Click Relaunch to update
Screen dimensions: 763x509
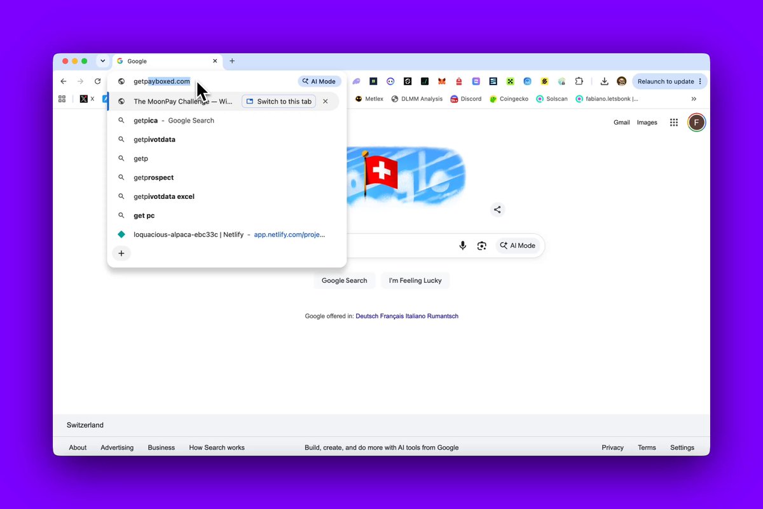pos(670,81)
